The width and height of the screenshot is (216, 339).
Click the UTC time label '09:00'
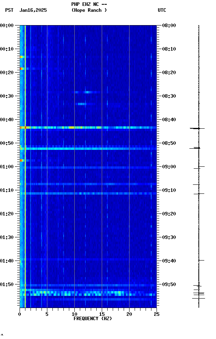169,167
